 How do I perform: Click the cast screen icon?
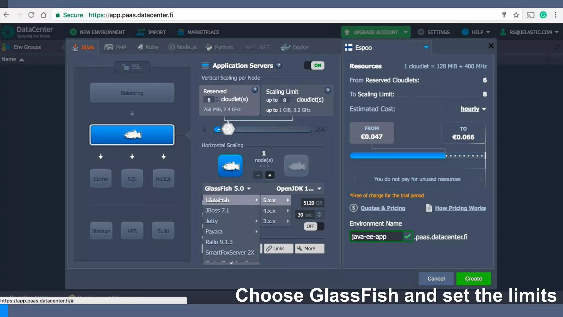pyautogui.click(x=531, y=15)
